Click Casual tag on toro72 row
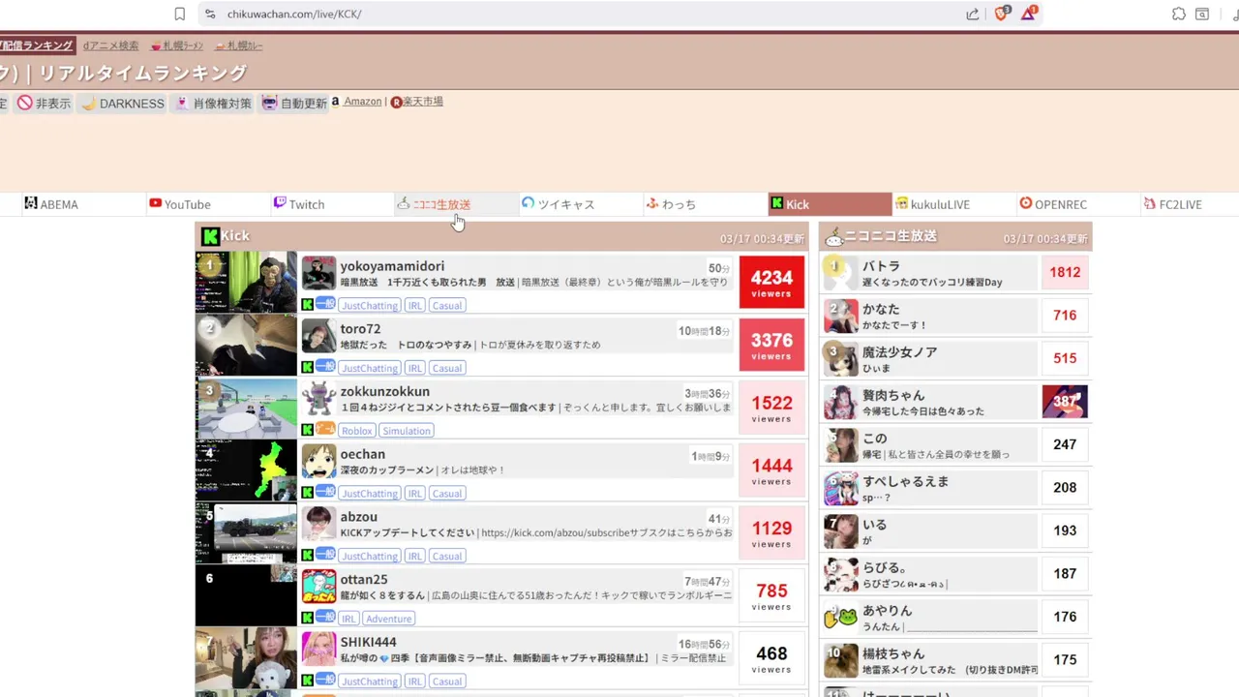 [447, 368]
